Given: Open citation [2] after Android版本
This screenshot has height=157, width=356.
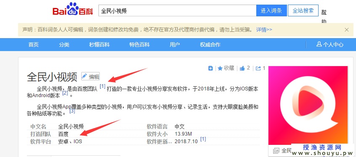Looking at the screenshot, I should 65,93.
